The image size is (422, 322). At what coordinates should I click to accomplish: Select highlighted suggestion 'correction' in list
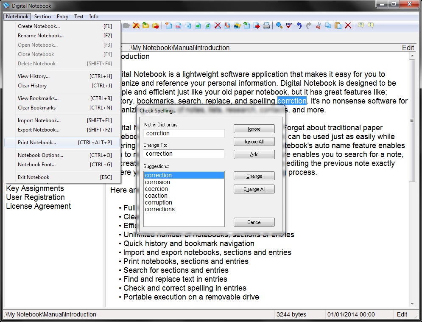click(184, 175)
